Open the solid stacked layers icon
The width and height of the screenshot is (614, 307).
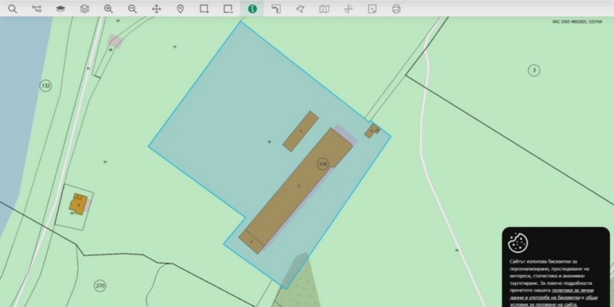[x=61, y=9]
